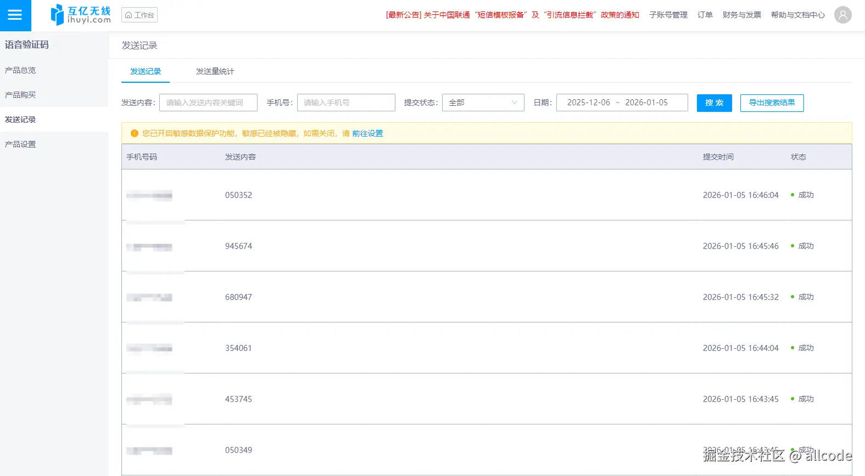Select content code 453745

pos(238,399)
